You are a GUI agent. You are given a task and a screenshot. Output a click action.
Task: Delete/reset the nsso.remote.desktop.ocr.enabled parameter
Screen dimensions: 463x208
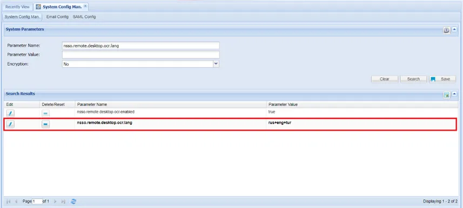point(45,113)
